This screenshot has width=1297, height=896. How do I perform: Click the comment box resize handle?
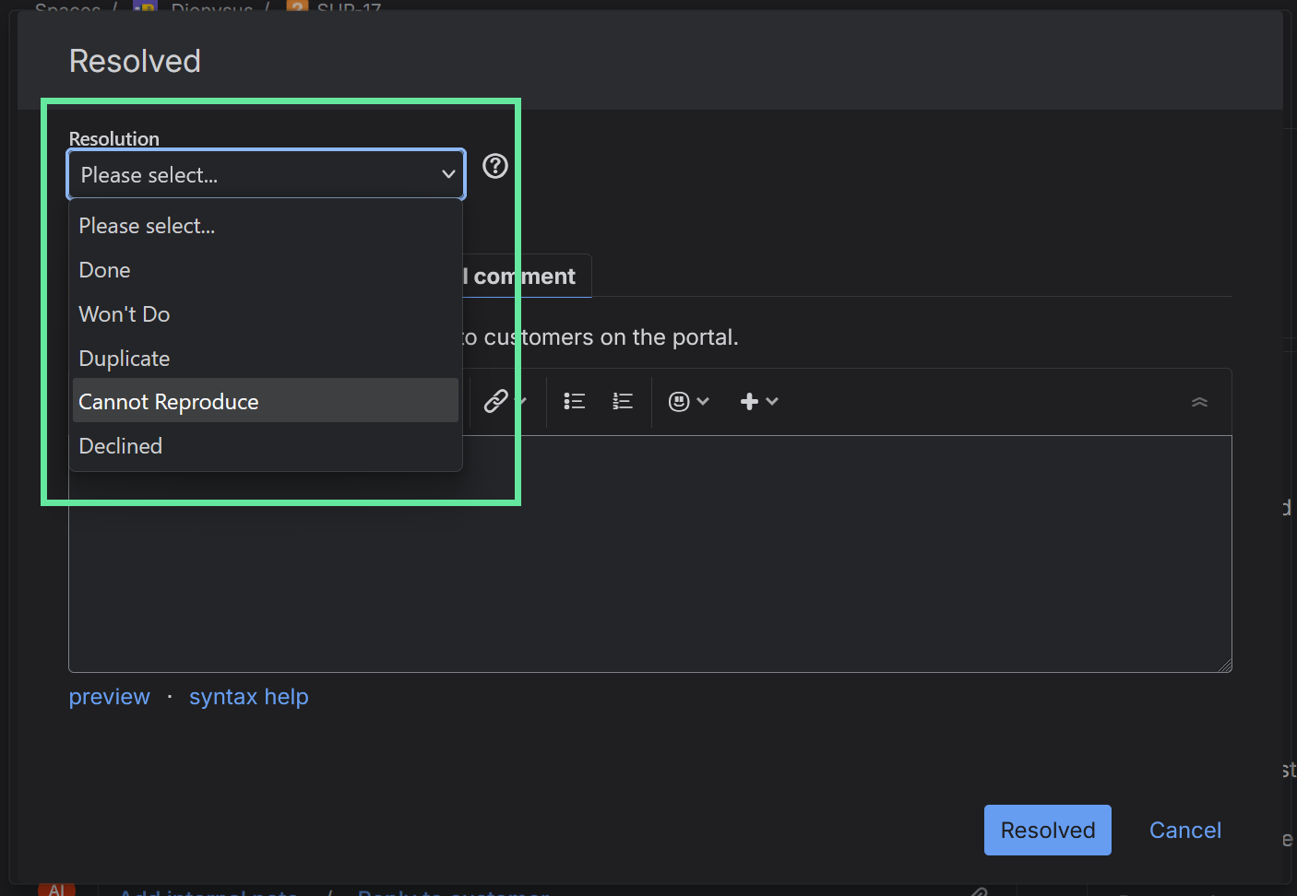pos(1224,665)
